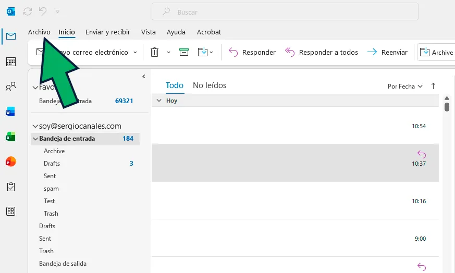The height and width of the screenshot is (273, 455).
Task: Show No leídos messages filter
Action: coord(210,85)
